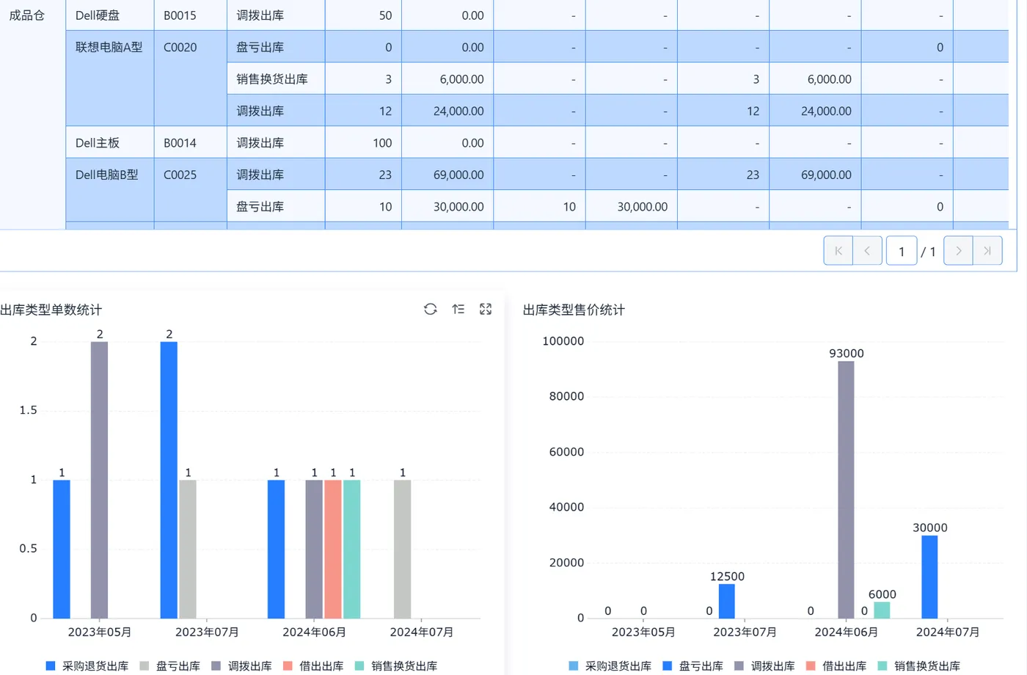Toggle 借出出库 legend in left chart
The width and height of the screenshot is (1027, 675).
(x=313, y=666)
